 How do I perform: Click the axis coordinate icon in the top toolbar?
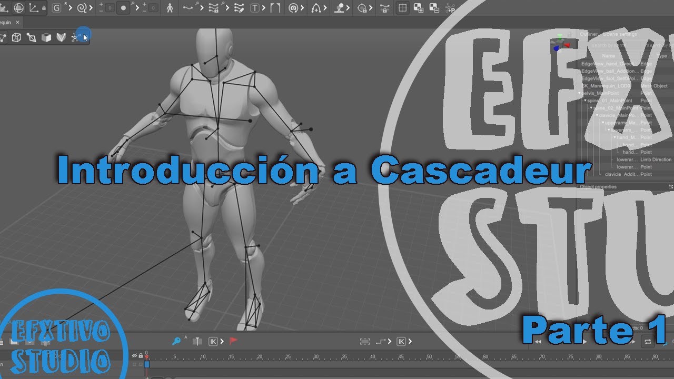[34, 7]
